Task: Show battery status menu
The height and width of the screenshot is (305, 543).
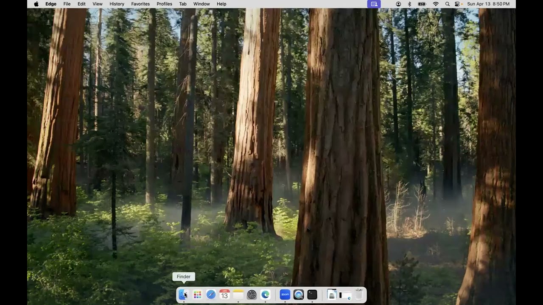Action: pos(422,4)
